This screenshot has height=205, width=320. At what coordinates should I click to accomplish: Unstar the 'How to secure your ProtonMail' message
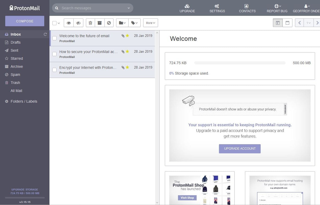coord(127,51)
